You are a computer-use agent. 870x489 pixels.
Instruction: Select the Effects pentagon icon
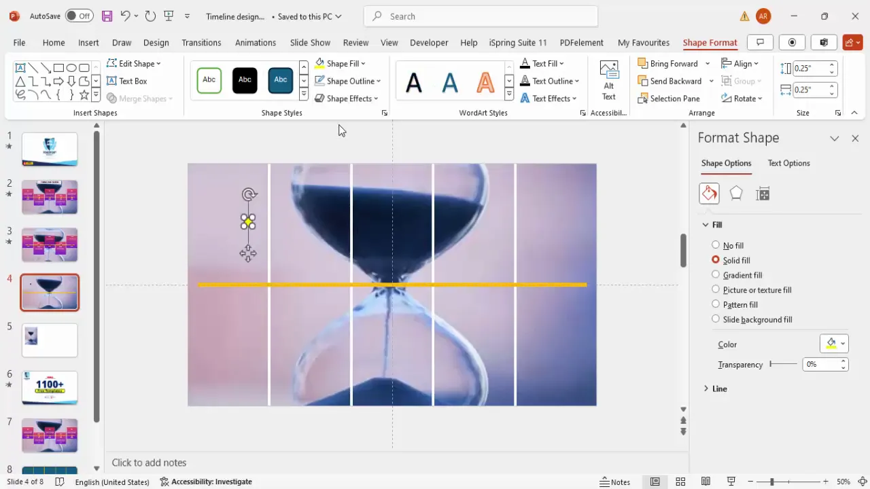pyautogui.click(x=736, y=194)
